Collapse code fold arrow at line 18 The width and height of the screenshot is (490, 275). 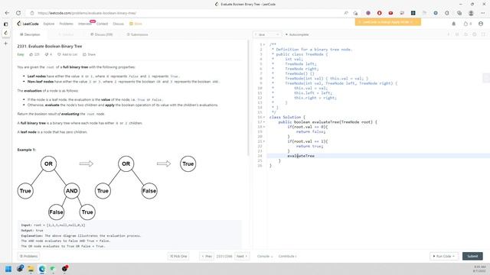point(264,127)
